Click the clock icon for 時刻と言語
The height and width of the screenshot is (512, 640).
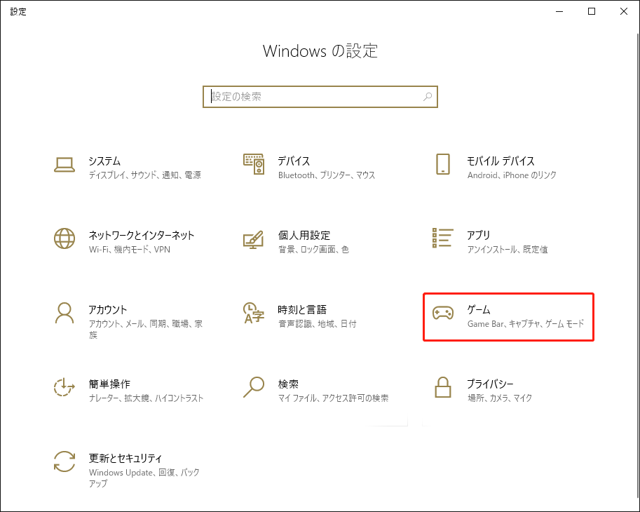(x=253, y=313)
